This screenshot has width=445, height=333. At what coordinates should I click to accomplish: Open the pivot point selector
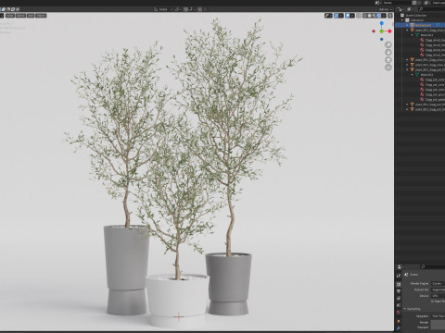point(178,9)
